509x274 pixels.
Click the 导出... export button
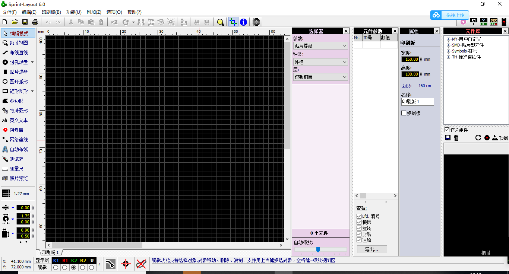[372, 249]
